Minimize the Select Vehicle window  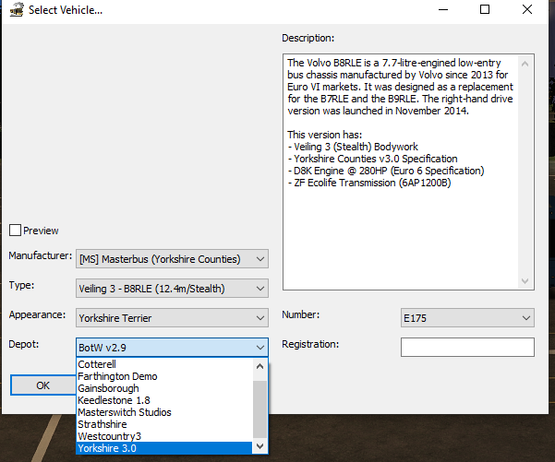point(443,9)
